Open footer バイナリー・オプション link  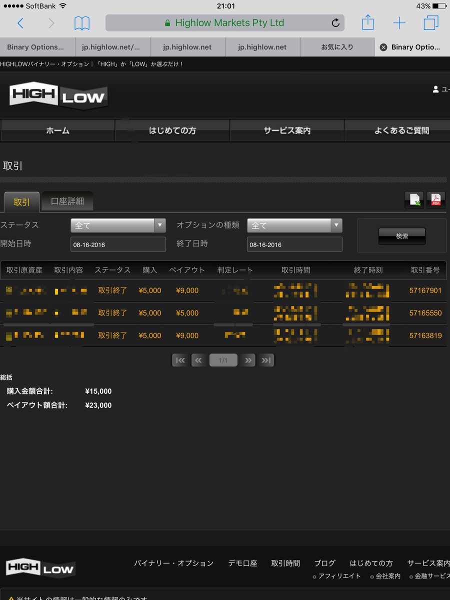173,563
